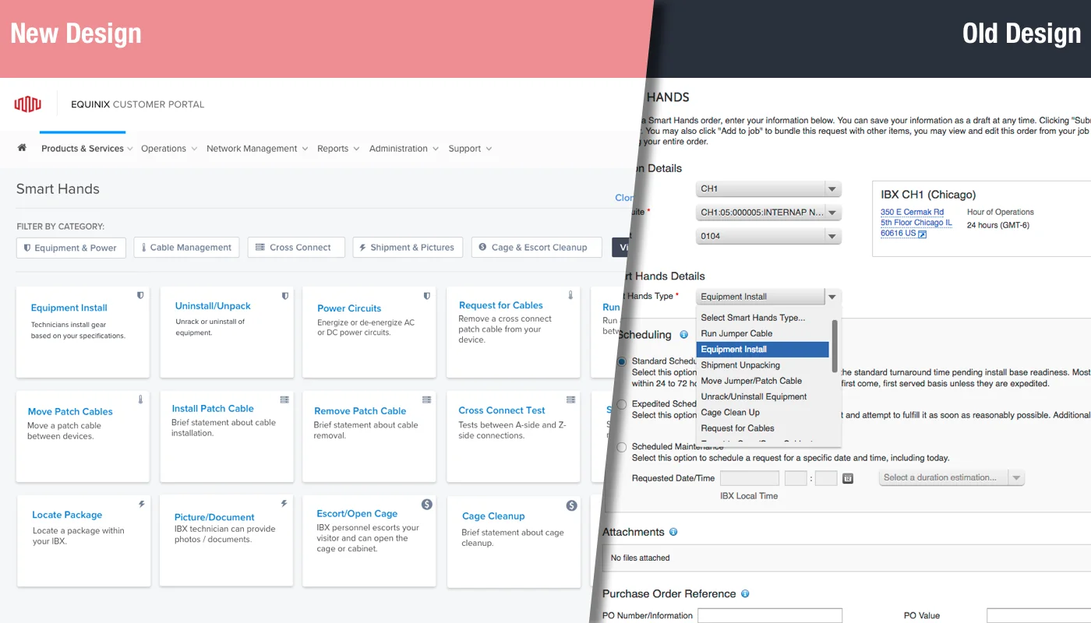
Task: Filter by Cable Management category
Action: tap(187, 248)
